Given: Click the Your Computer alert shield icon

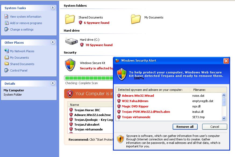Looking at the screenshot, I should click(x=70, y=94).
